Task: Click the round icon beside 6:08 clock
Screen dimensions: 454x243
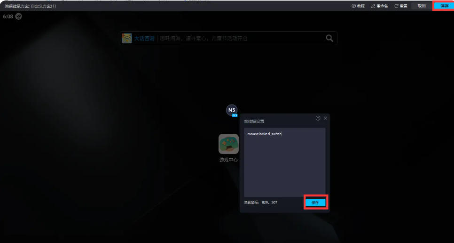Action: (x=18, y=16)
